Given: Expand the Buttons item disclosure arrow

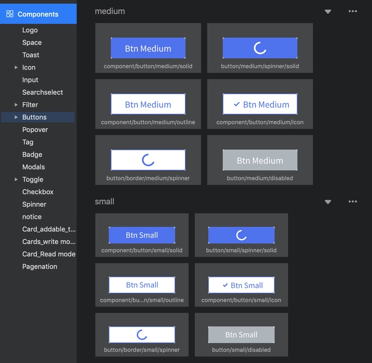Looking at the screenshot, I should pyautogui.click(x=16, y=117).
